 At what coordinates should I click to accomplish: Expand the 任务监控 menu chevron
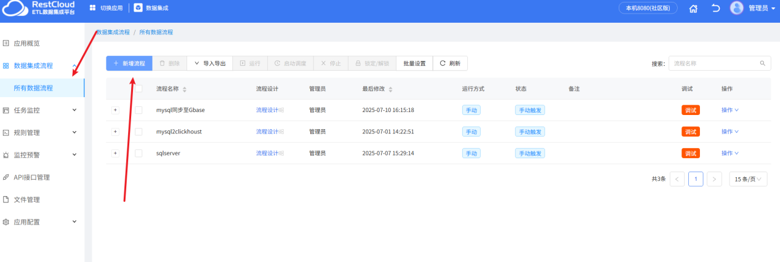[x=74, y=110]
